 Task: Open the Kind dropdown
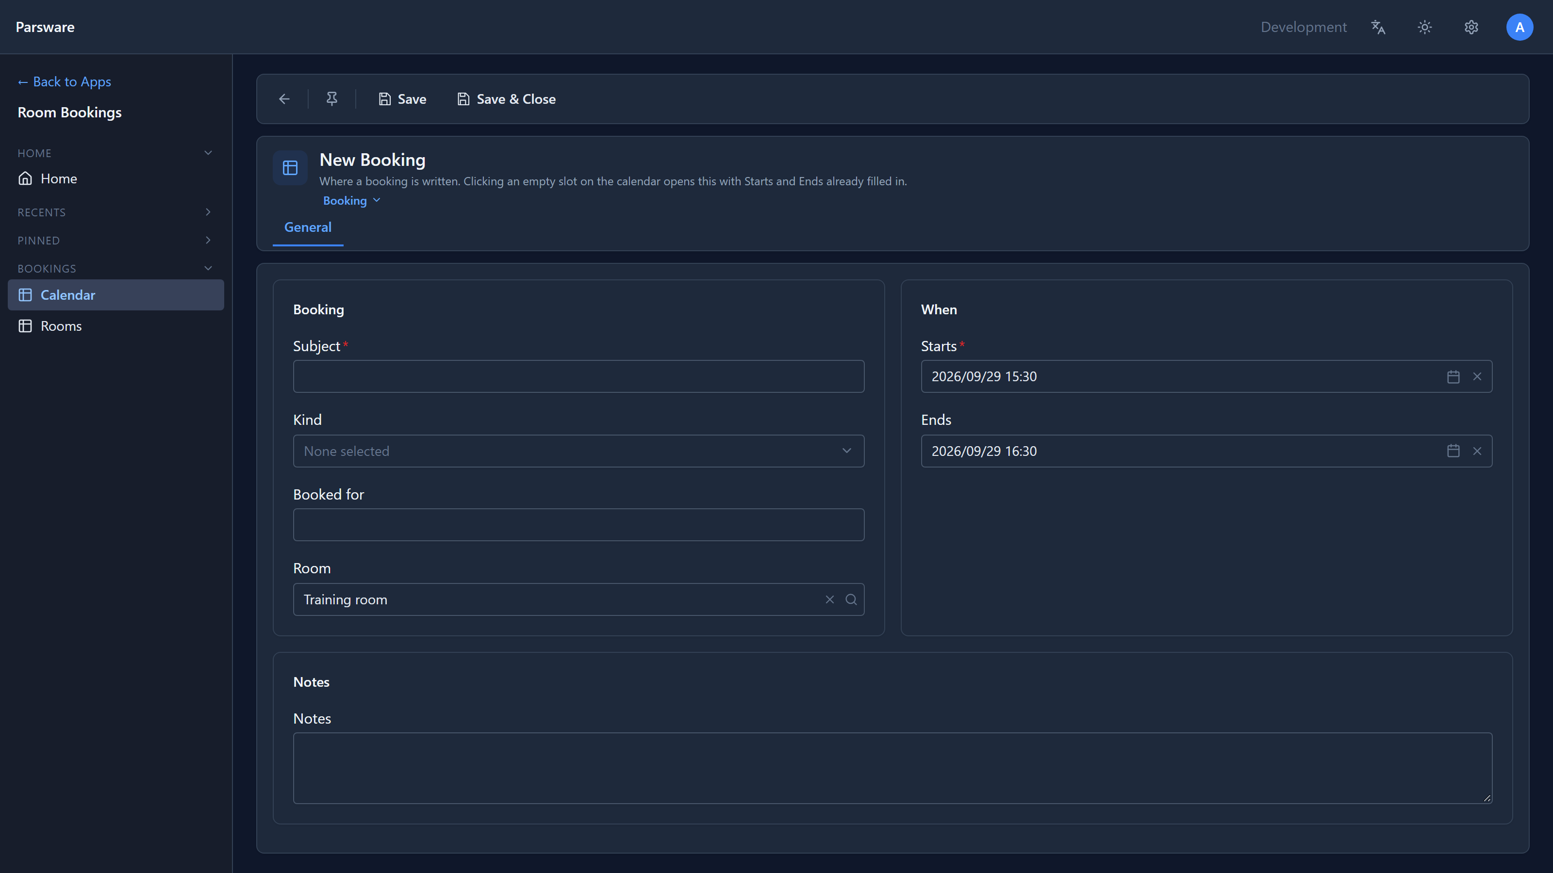pos(578,451)
